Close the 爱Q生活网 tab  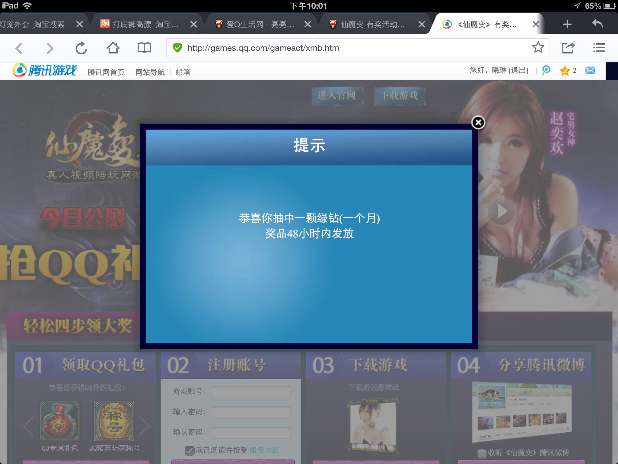(x=308, y=24)
